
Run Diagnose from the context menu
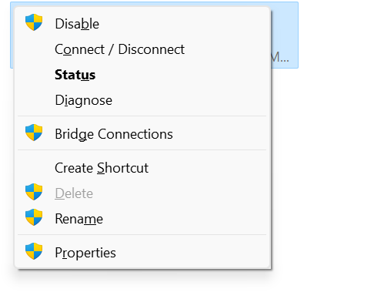click(84, 100)
